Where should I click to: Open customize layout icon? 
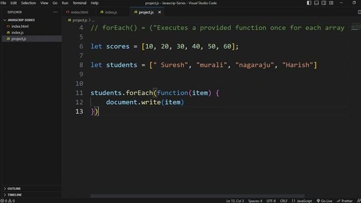(x=331, y=3)
